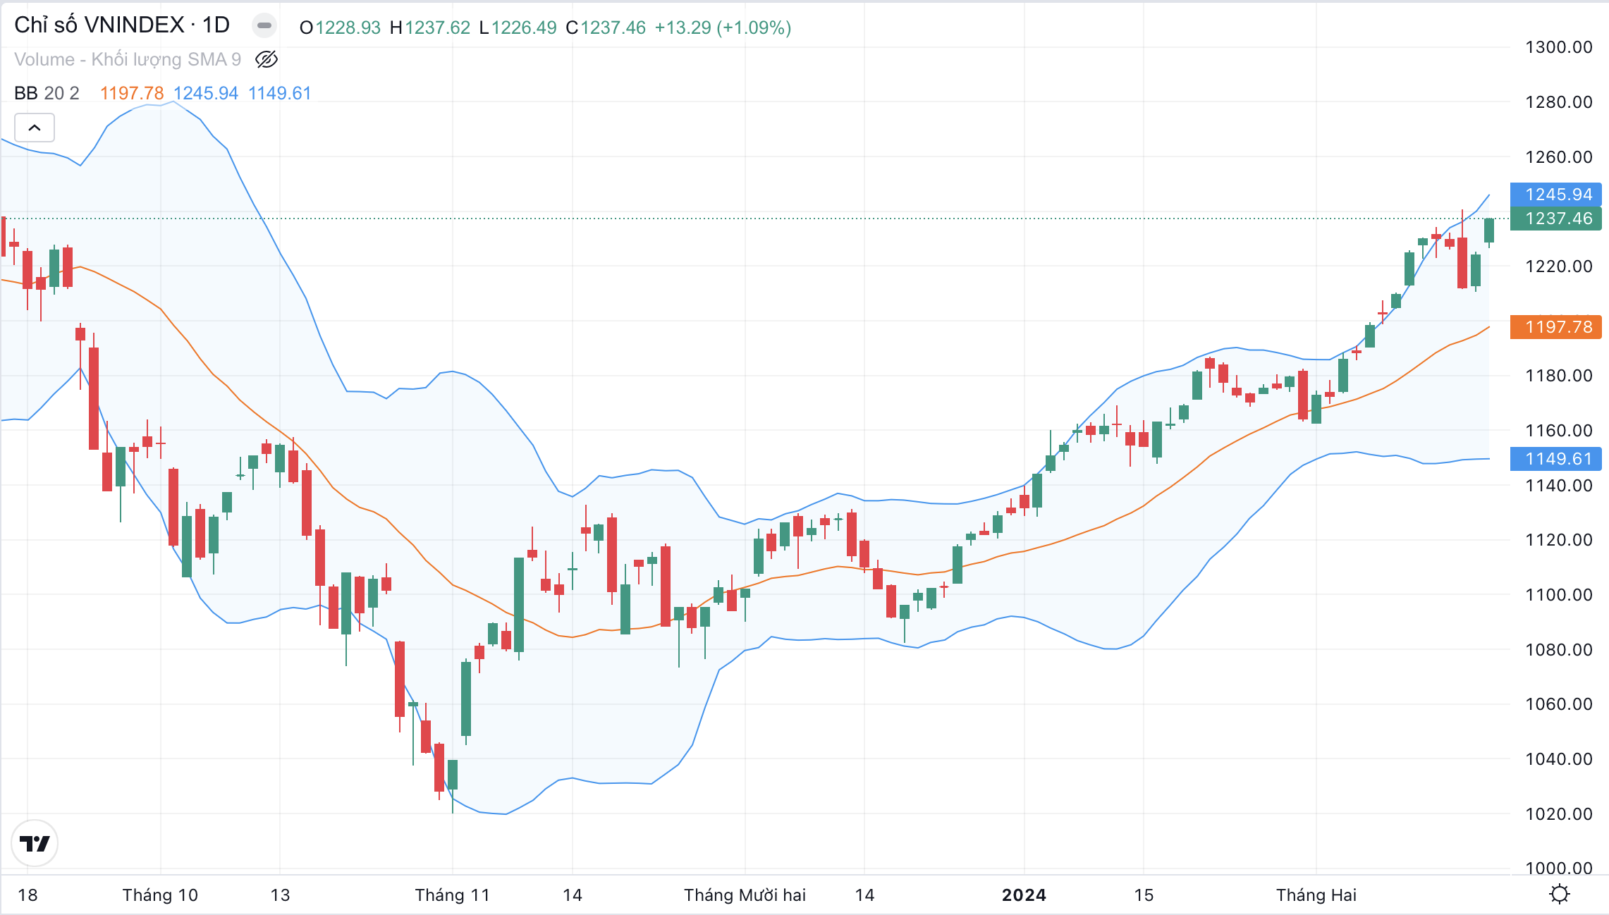Click the Tháng 11 time axis label
1609x915 pixels.
452,895
